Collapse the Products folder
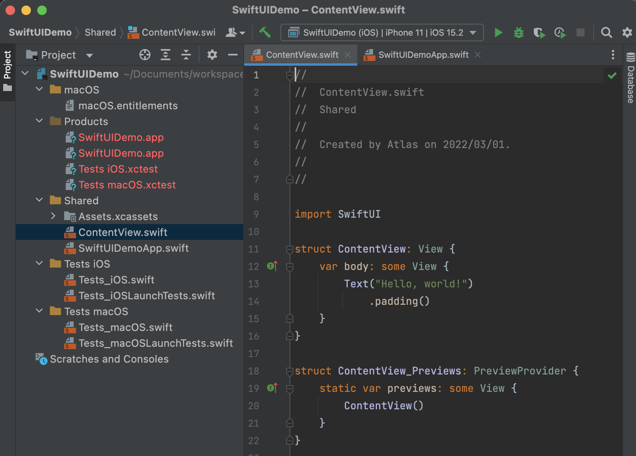636x456 pixels. 39,121
